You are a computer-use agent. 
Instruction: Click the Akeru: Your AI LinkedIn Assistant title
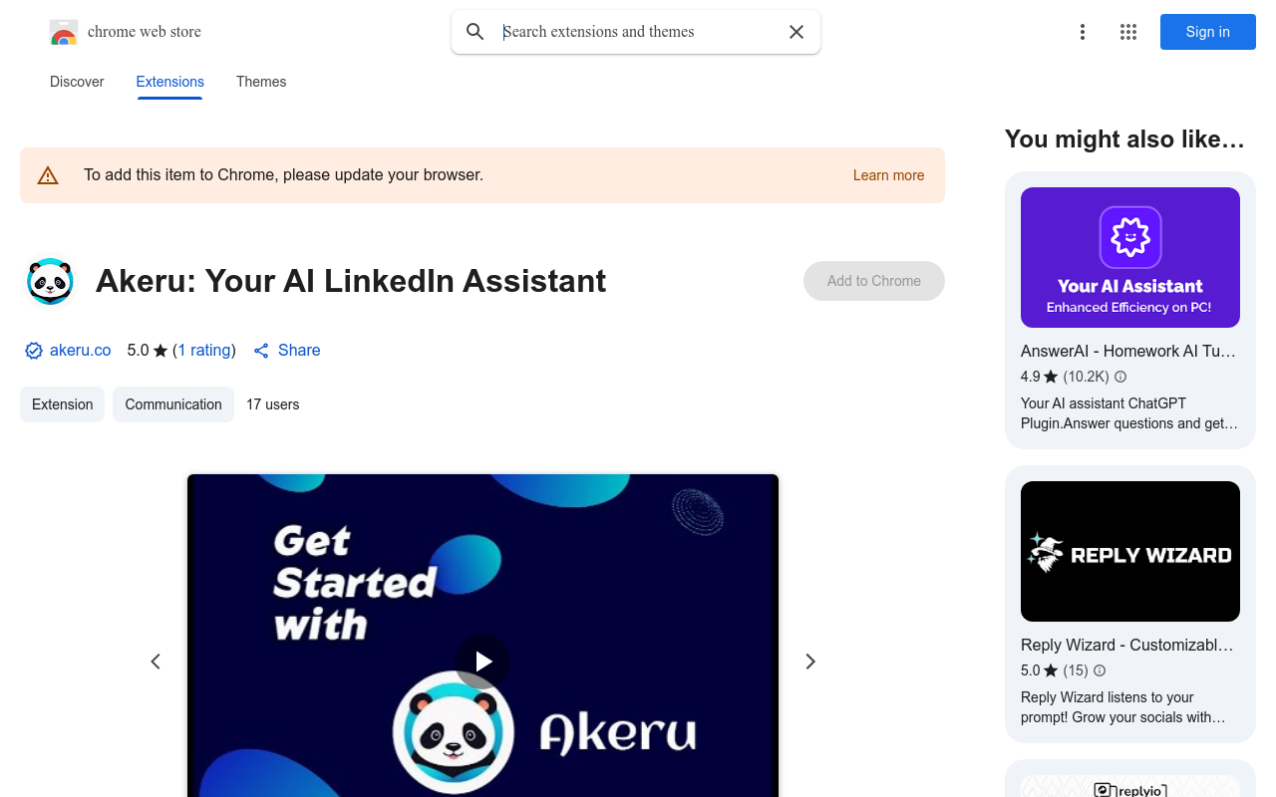coord(351,281)
